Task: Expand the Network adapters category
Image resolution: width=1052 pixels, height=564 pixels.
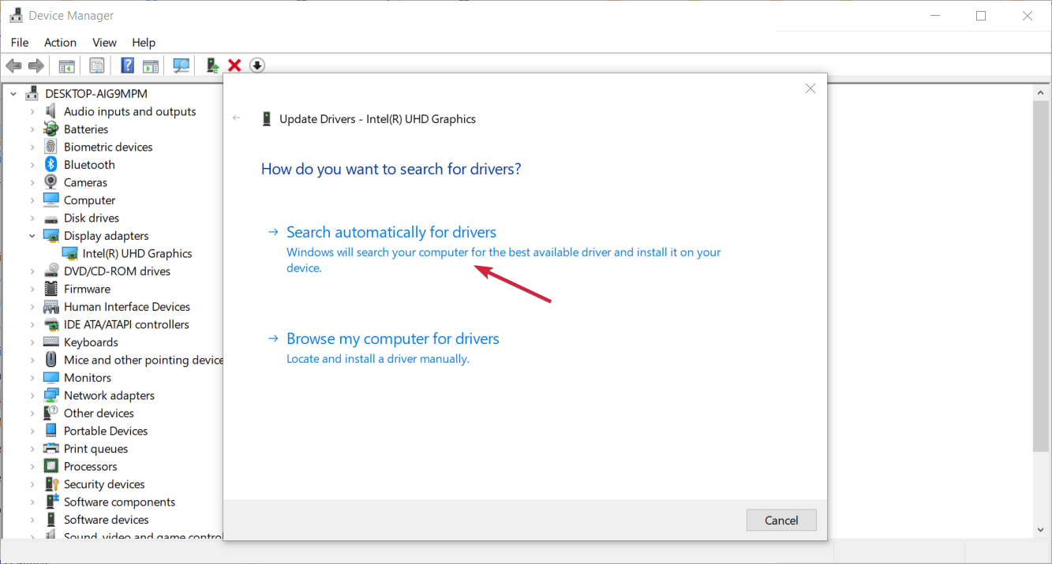Action: 34,394
